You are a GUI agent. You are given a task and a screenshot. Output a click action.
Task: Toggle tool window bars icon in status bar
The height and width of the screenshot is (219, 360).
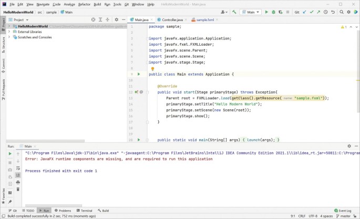click(4, 216)
